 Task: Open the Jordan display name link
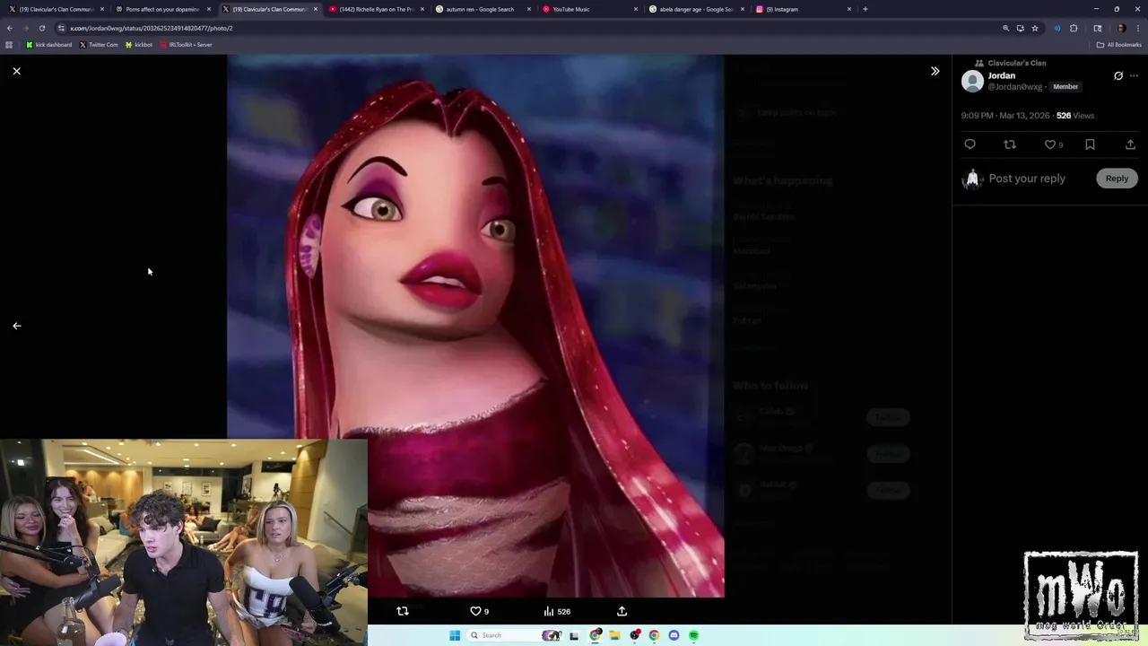click(1002, 75)
